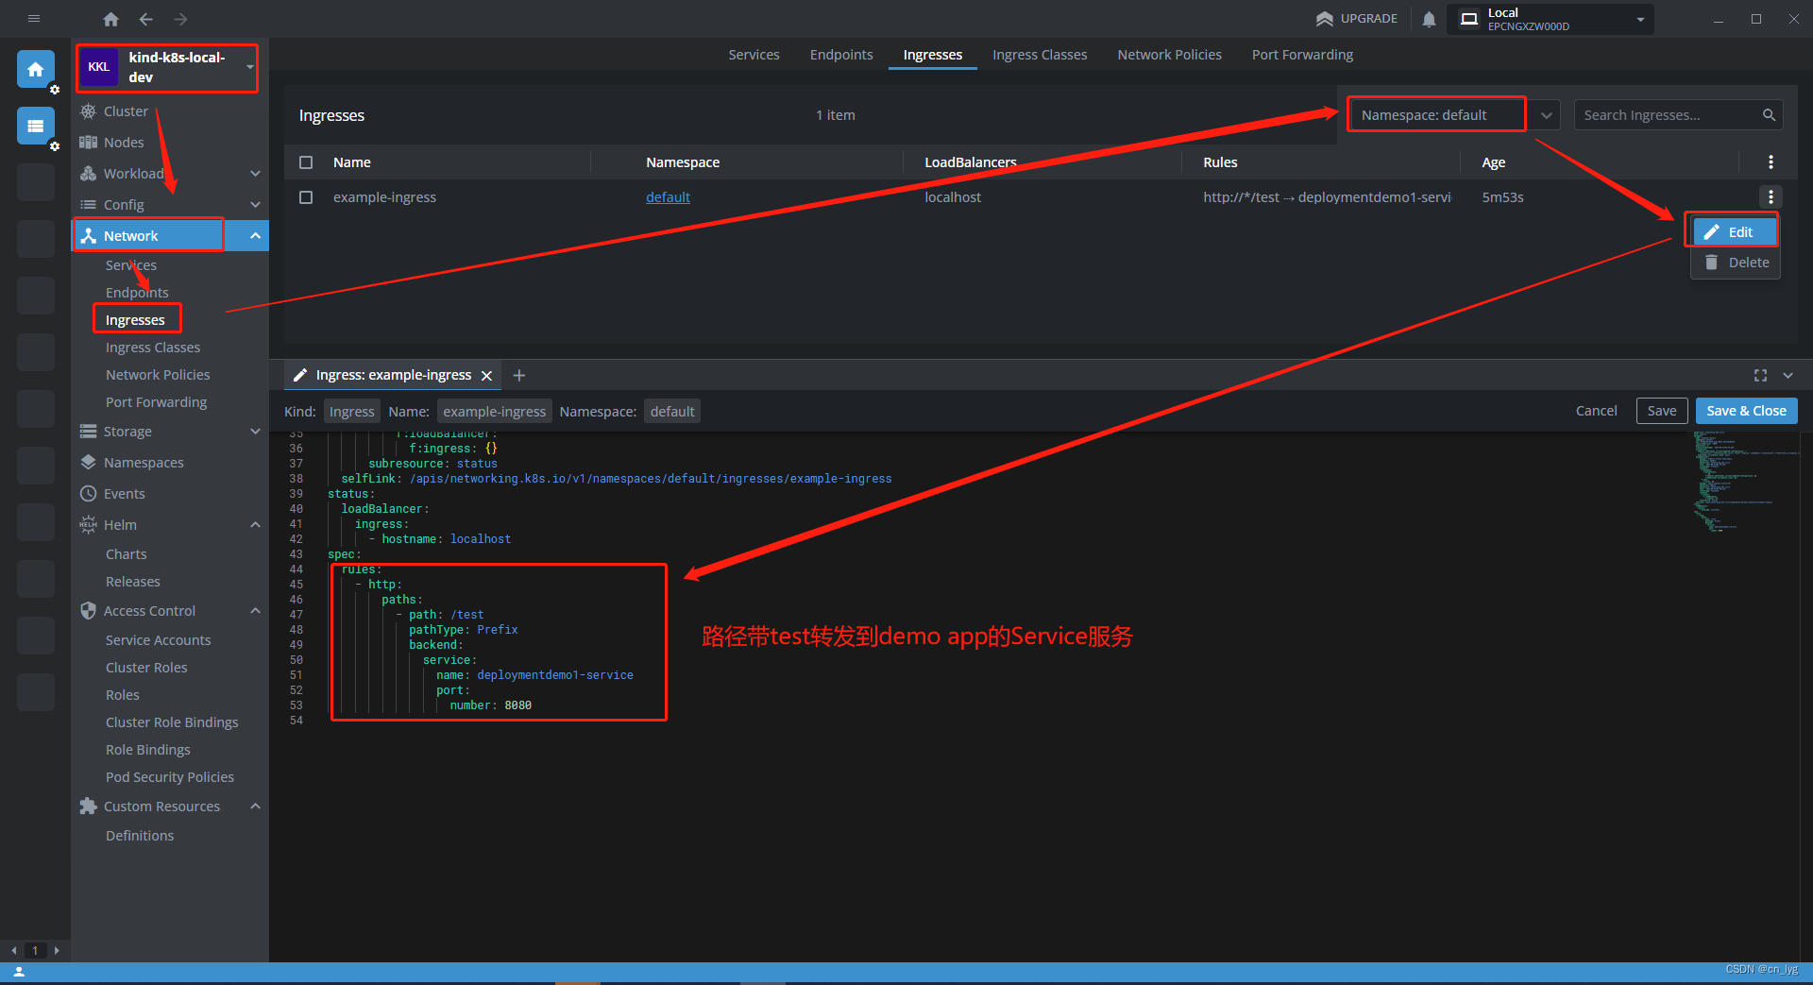This screenshot has height=985, width=1813.
Task: Open the Catalog home icon in hotbar
Action: pyautogui.click(x=35, y=69)
